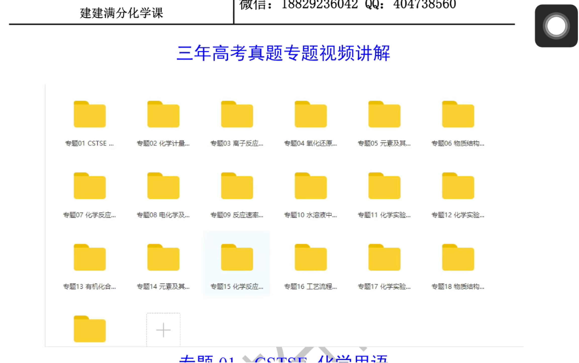Open the 专题17 化学实验 folder icon
The image size is (579, 363).
(384, 257)
